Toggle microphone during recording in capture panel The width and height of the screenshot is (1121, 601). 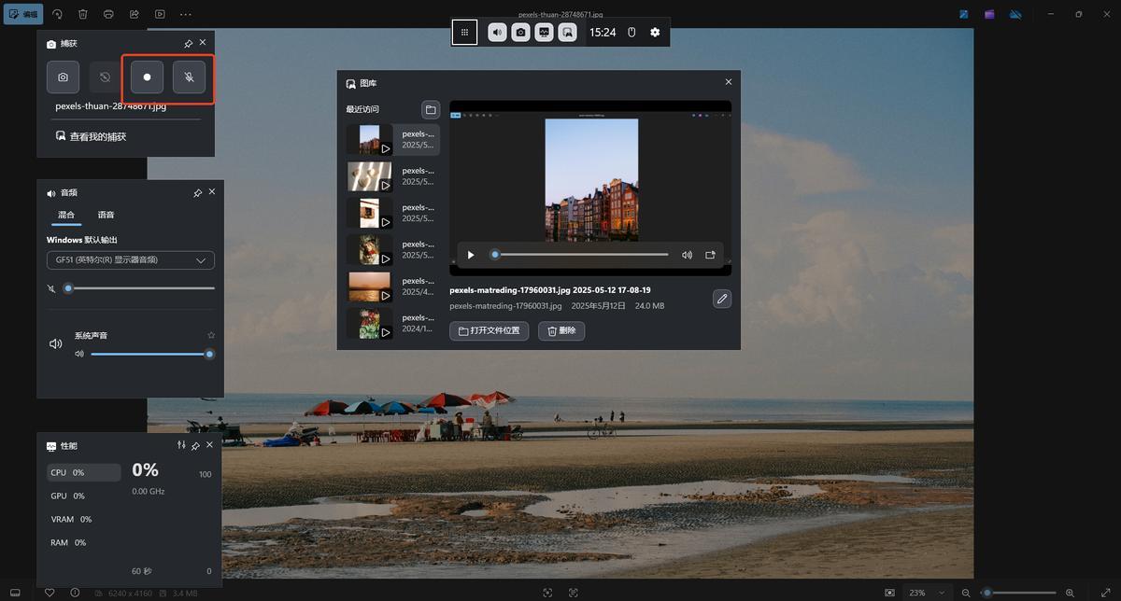[189, 77]
